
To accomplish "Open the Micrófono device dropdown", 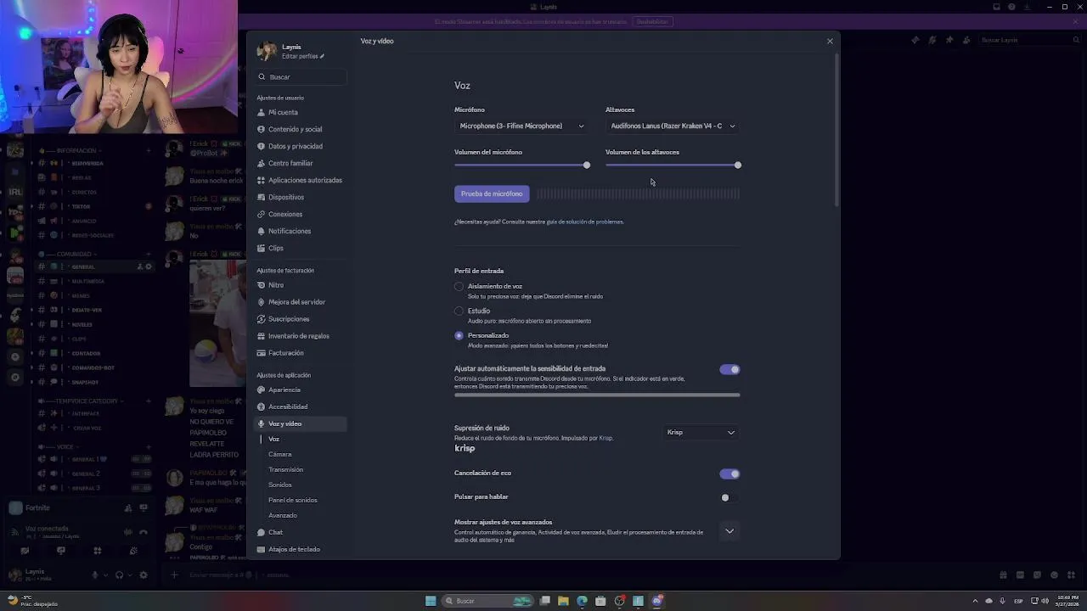I will tap(521, 126).
